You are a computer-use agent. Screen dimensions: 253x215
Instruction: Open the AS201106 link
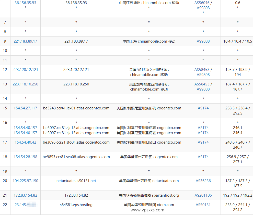203,195
